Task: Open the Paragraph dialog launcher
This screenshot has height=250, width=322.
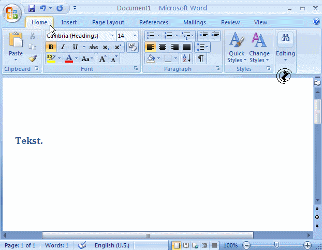Action: [x=218, y=68]
